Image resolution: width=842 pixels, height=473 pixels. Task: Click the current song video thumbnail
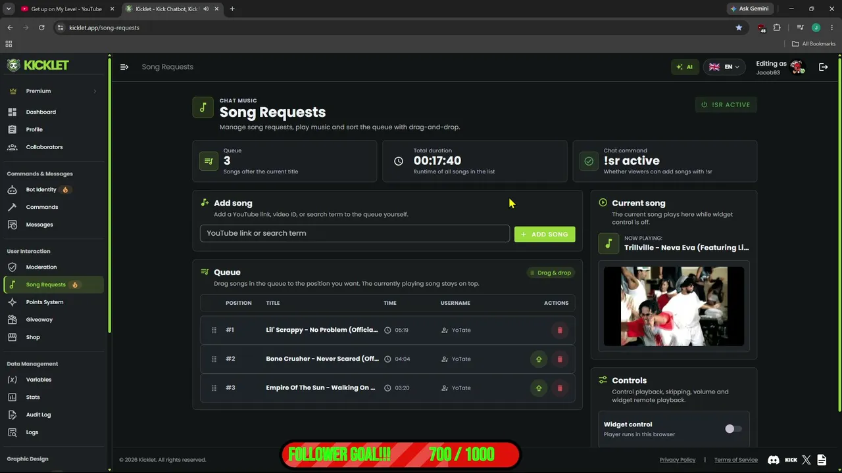coord(674,306)
